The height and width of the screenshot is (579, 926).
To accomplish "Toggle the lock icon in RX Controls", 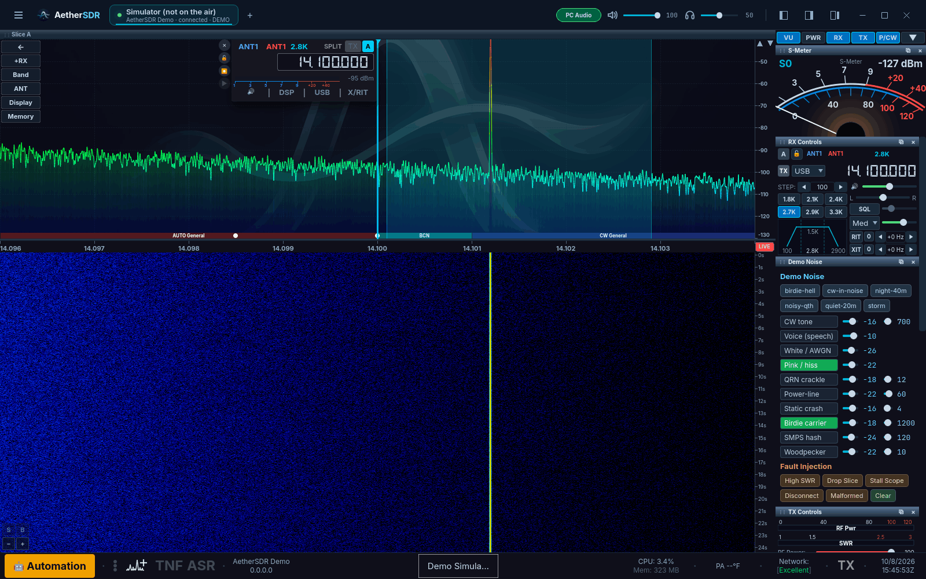I will pyautogui.click(x=796, y=154).
